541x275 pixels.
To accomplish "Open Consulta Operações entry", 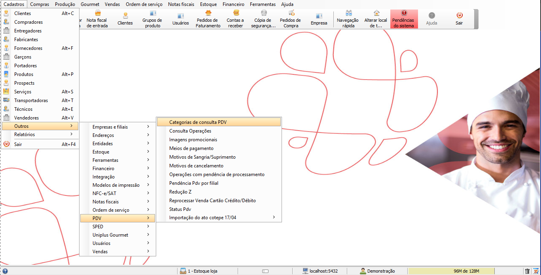I will tap(219, 131).
